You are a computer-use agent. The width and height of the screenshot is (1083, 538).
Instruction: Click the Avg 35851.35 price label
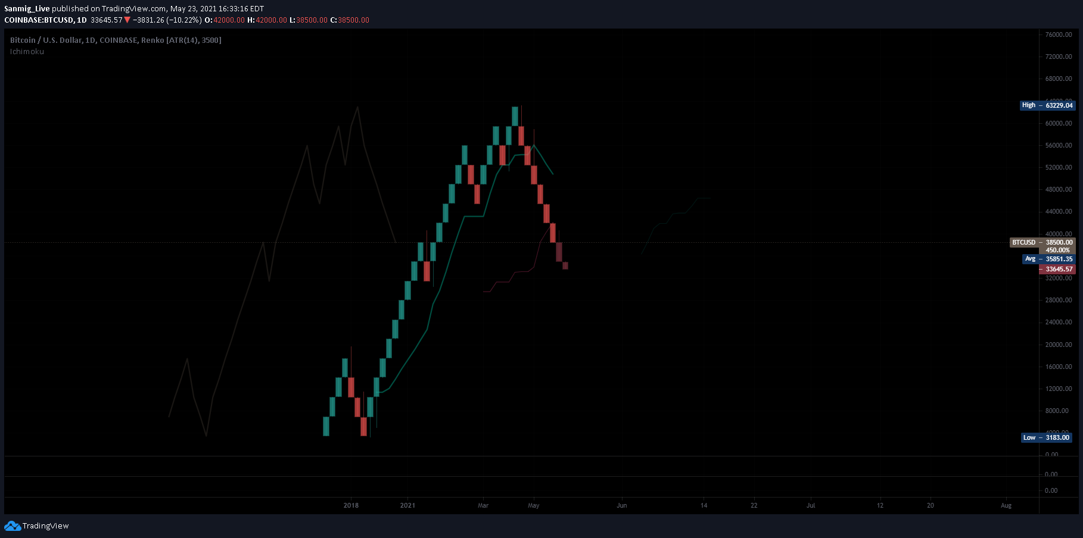(x=1049, y=259)
